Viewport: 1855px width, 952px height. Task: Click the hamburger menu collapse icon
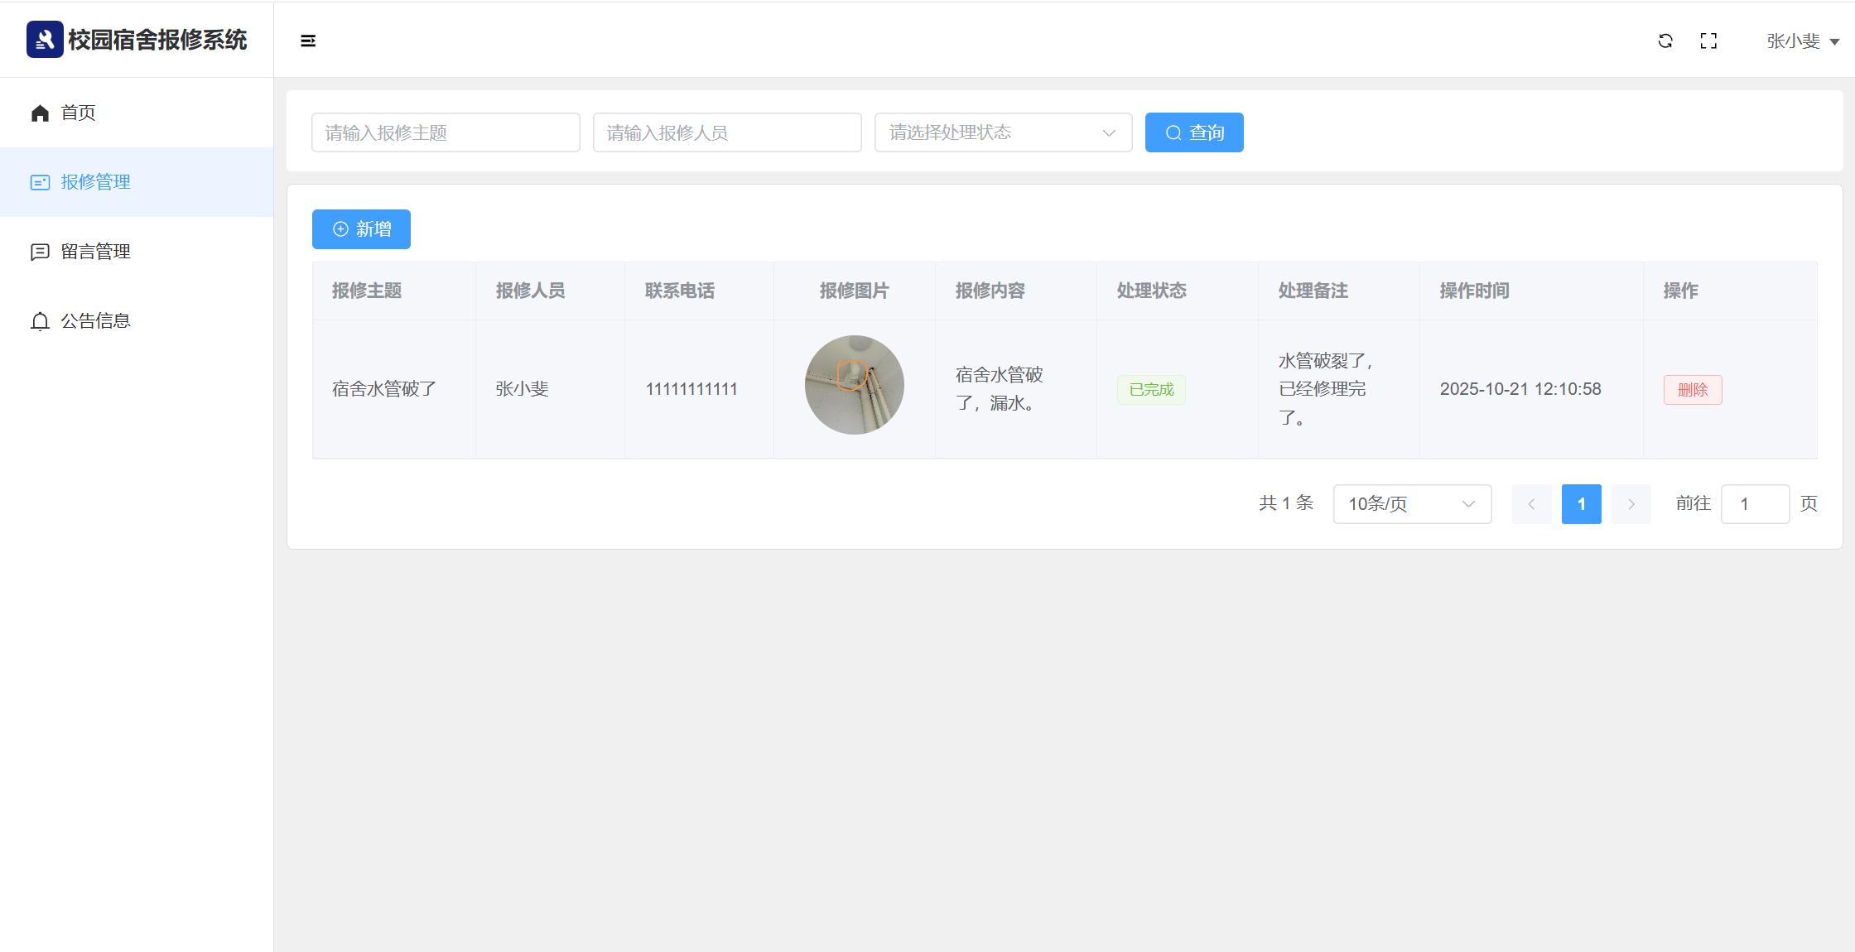point(308,41)
